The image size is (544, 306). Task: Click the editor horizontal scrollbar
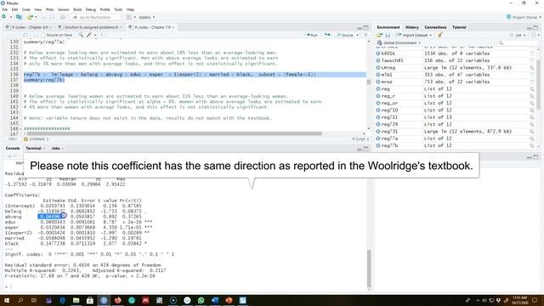click(x=174, y=133)
